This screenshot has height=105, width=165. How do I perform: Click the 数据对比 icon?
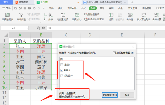77,15
